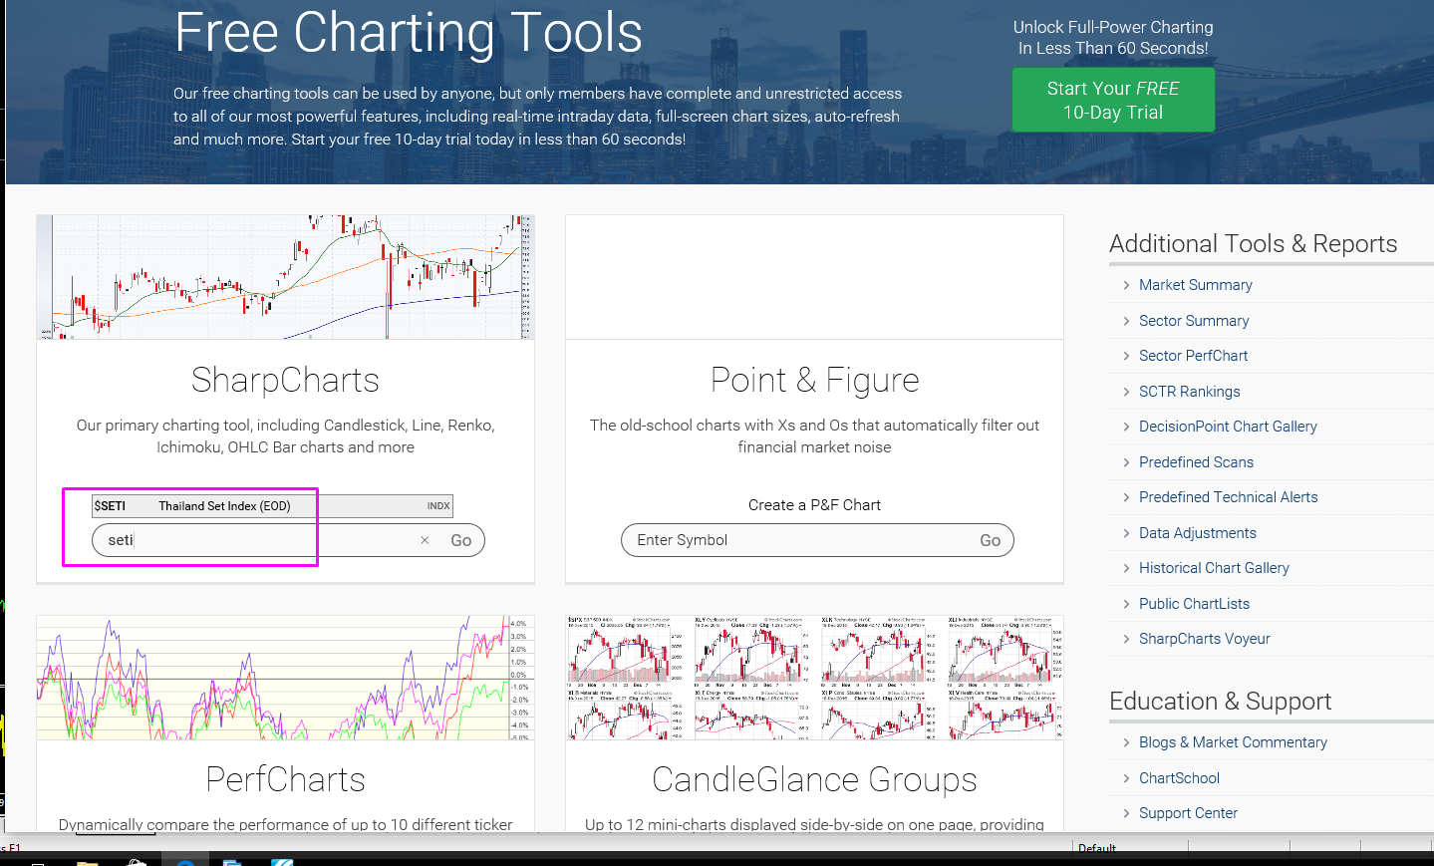Visit the Historical Chart Gallery link

1214,568
